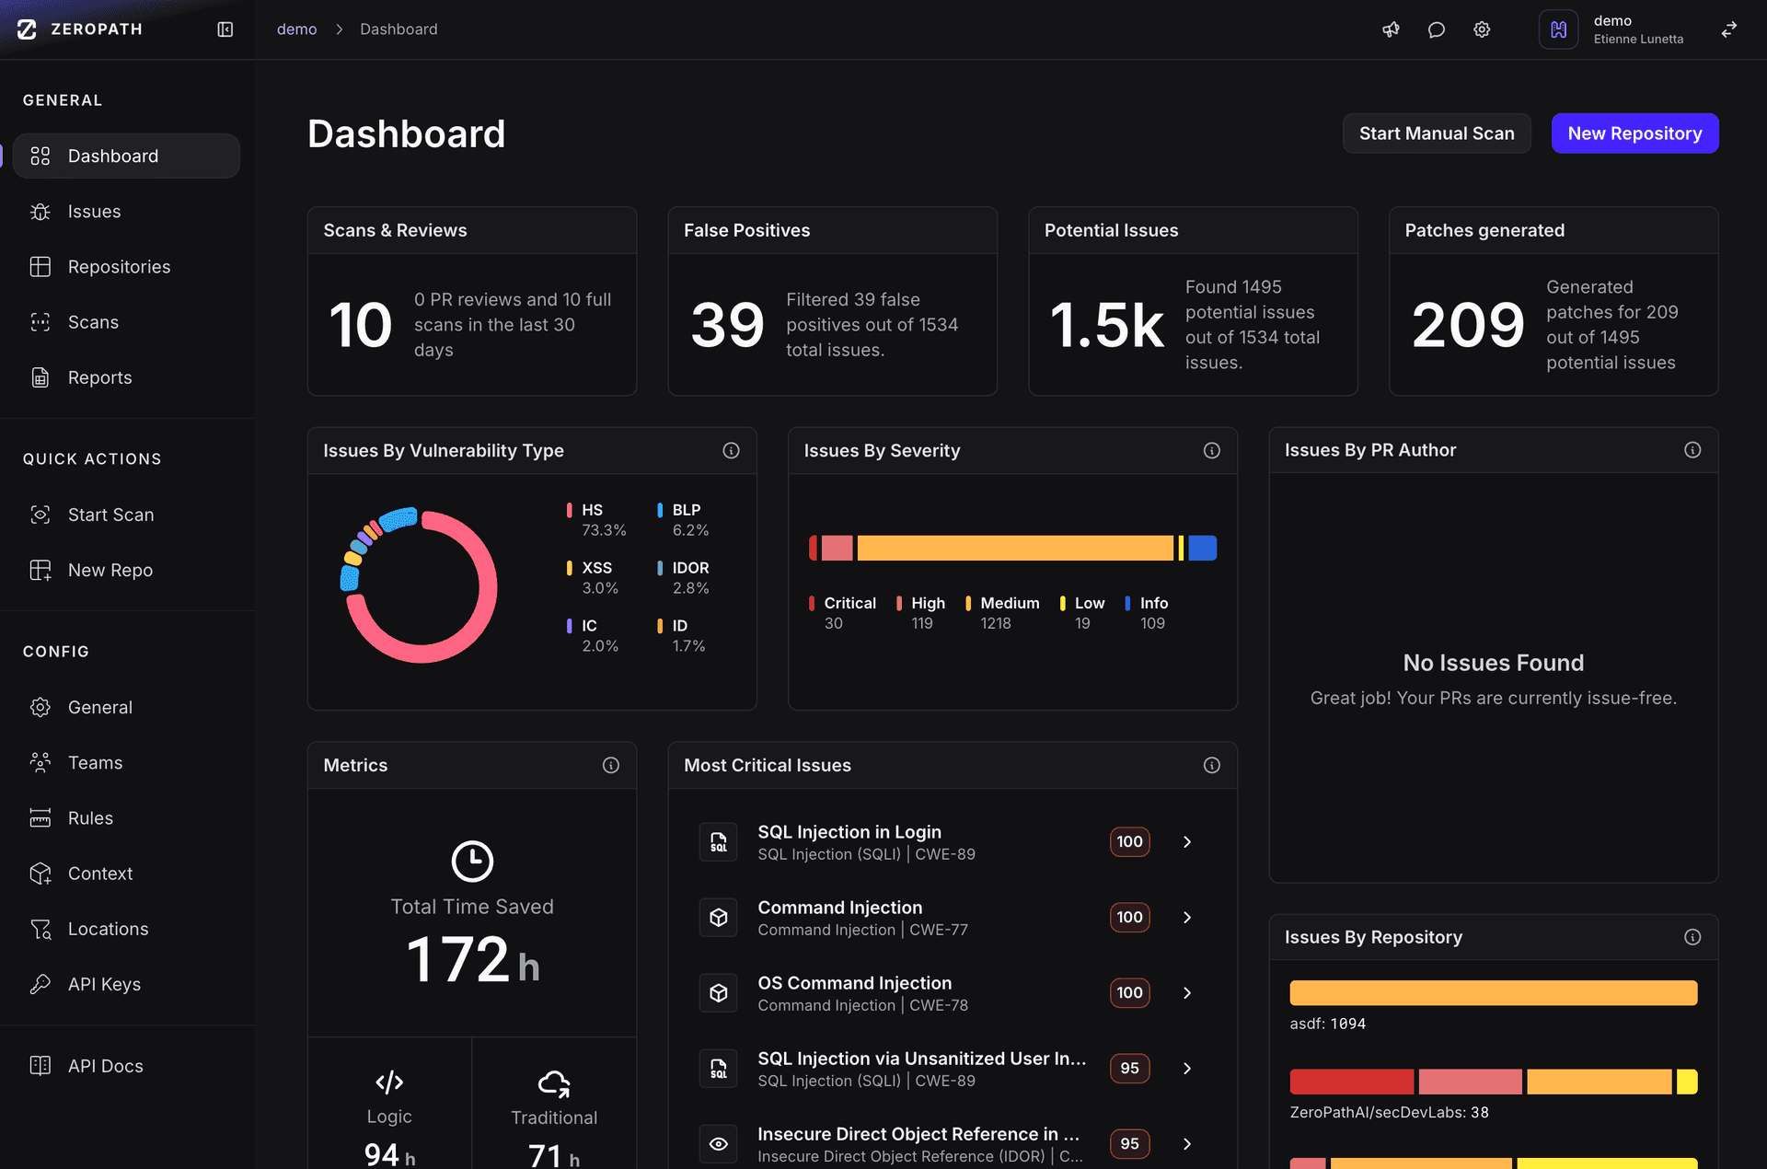
Task: Open the demo breadcrumb dropdown
Action: pos(296,29)
